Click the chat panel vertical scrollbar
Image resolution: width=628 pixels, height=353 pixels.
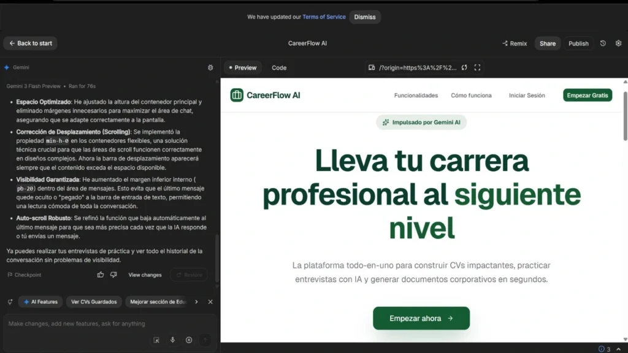(x=217, y=258)
